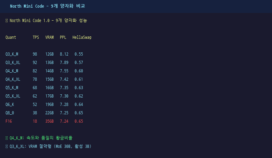272x158 pixels.
Task: Click HellaSwag value '0.55'
Action: [x=79, y=54]
